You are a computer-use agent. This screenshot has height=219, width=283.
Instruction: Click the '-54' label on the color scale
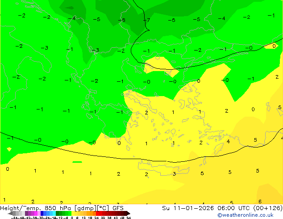(14, 218)
